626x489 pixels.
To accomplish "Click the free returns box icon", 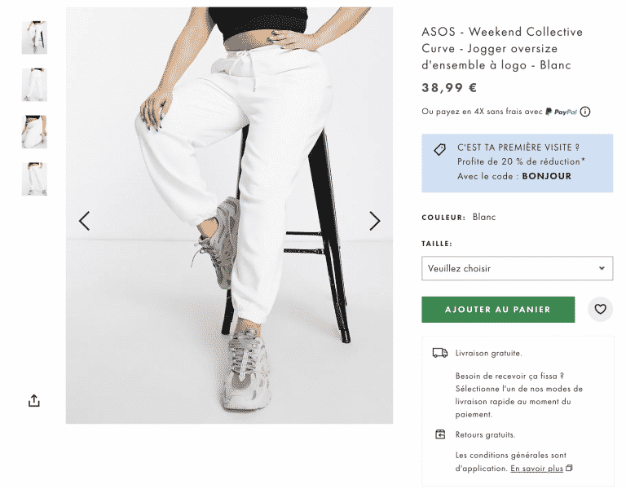I will (x=440, y=434).
